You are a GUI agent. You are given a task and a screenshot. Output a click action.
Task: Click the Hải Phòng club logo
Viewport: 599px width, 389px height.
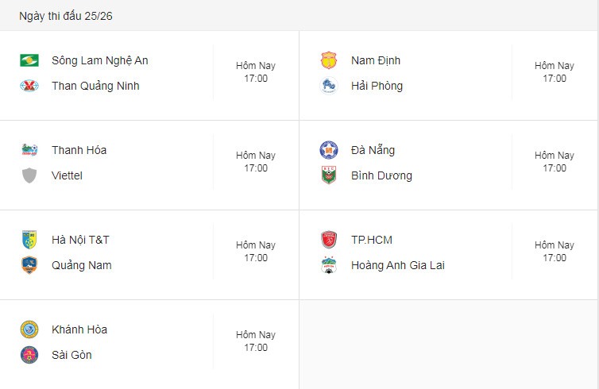329,86
